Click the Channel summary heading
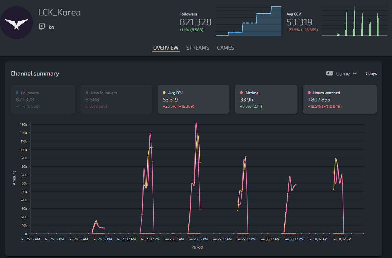This screenshot has height=258, width=392. click(x=35, y=74)
